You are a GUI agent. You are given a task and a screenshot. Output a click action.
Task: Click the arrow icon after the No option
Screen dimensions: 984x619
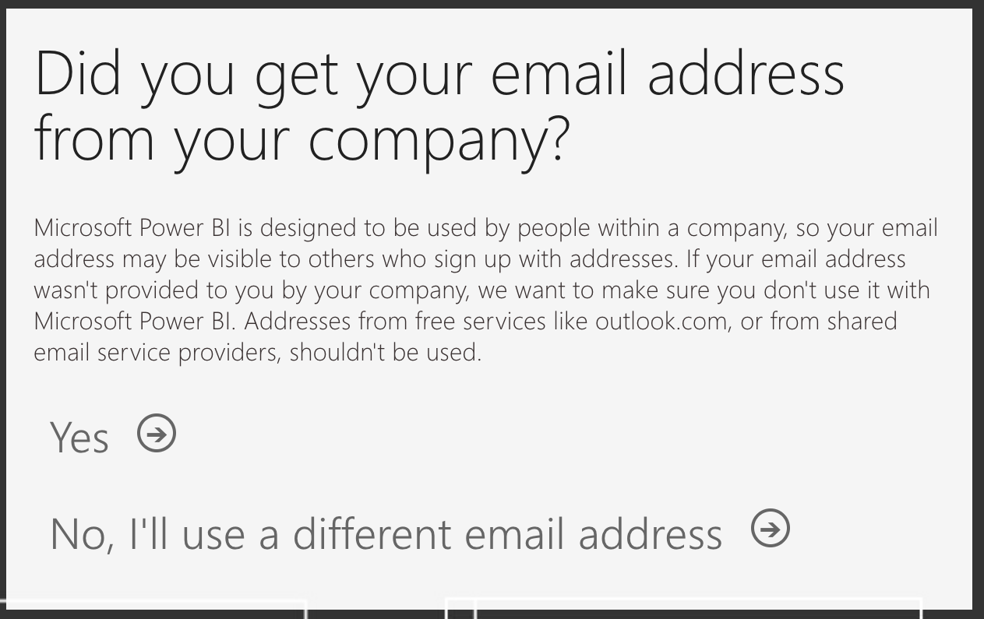click(x=771, y=529)
